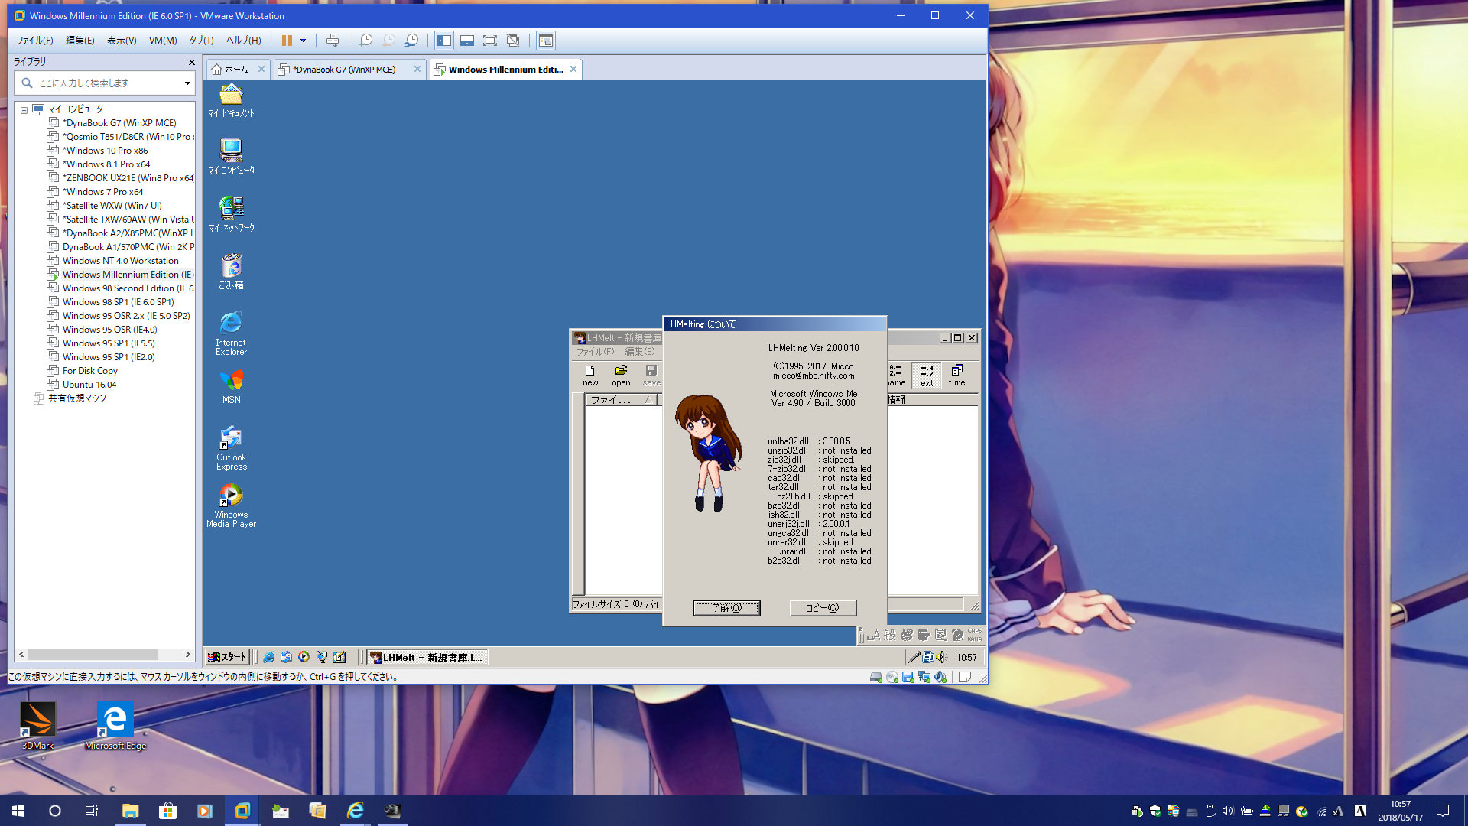1468x826 pixels.
Task: Switch to the ホーム tab
Action: (236, 70)
